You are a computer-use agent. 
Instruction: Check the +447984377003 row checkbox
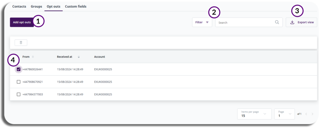(x=19, y=94)
